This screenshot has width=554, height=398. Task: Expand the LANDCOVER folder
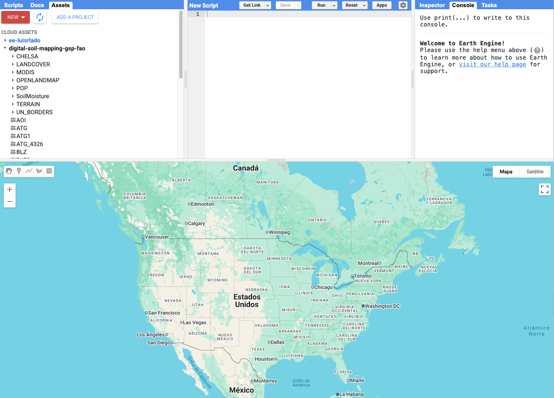click(13, 64)
